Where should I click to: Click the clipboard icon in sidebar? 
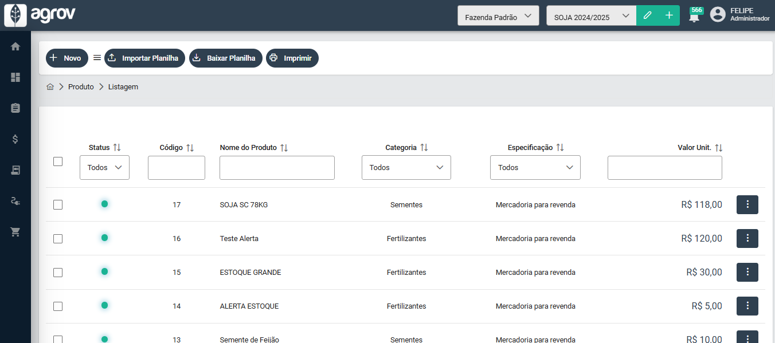click(x=15, y=108)
